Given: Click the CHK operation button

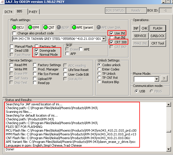Looking at the screenshot, I should coord(144,28).
